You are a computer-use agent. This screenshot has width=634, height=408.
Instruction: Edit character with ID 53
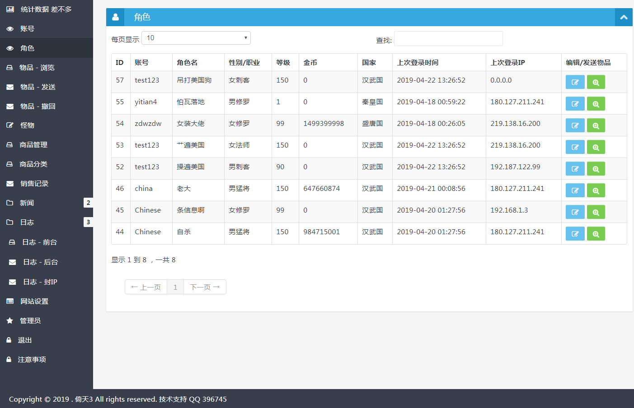(x=575, y=147)
